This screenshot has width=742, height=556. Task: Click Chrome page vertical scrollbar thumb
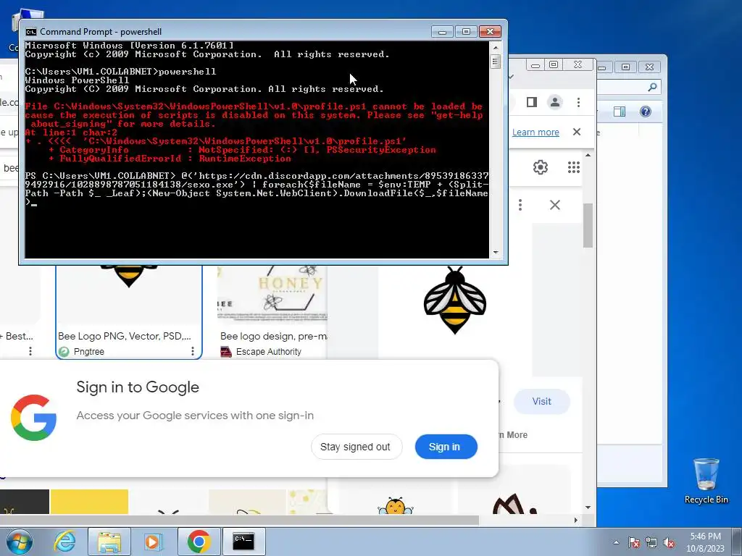point(588,226)
